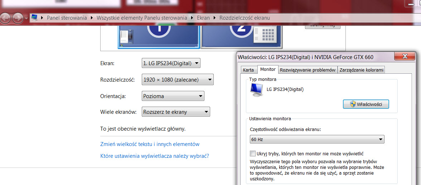This screenshot has width=421, height=185.
Task: Navigate to Panel sterowania breadcrumb
Action: [67, 18]
